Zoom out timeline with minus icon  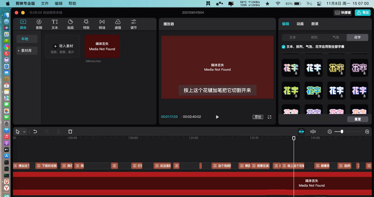coord(329,132)
